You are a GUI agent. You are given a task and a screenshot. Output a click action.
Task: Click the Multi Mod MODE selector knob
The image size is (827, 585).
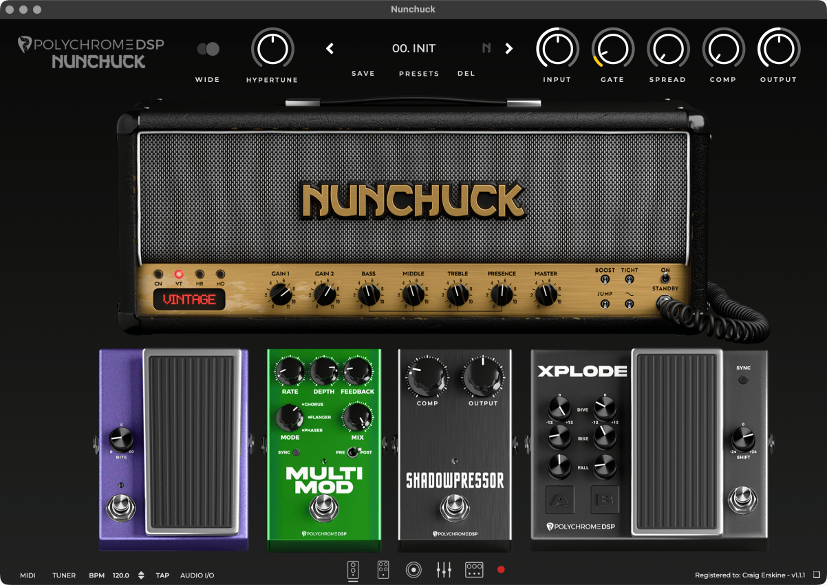[290, 417]
